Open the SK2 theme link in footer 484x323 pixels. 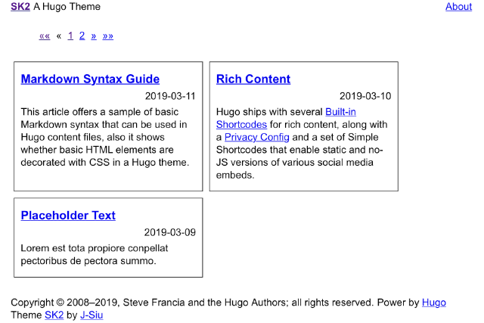[54, 315]
